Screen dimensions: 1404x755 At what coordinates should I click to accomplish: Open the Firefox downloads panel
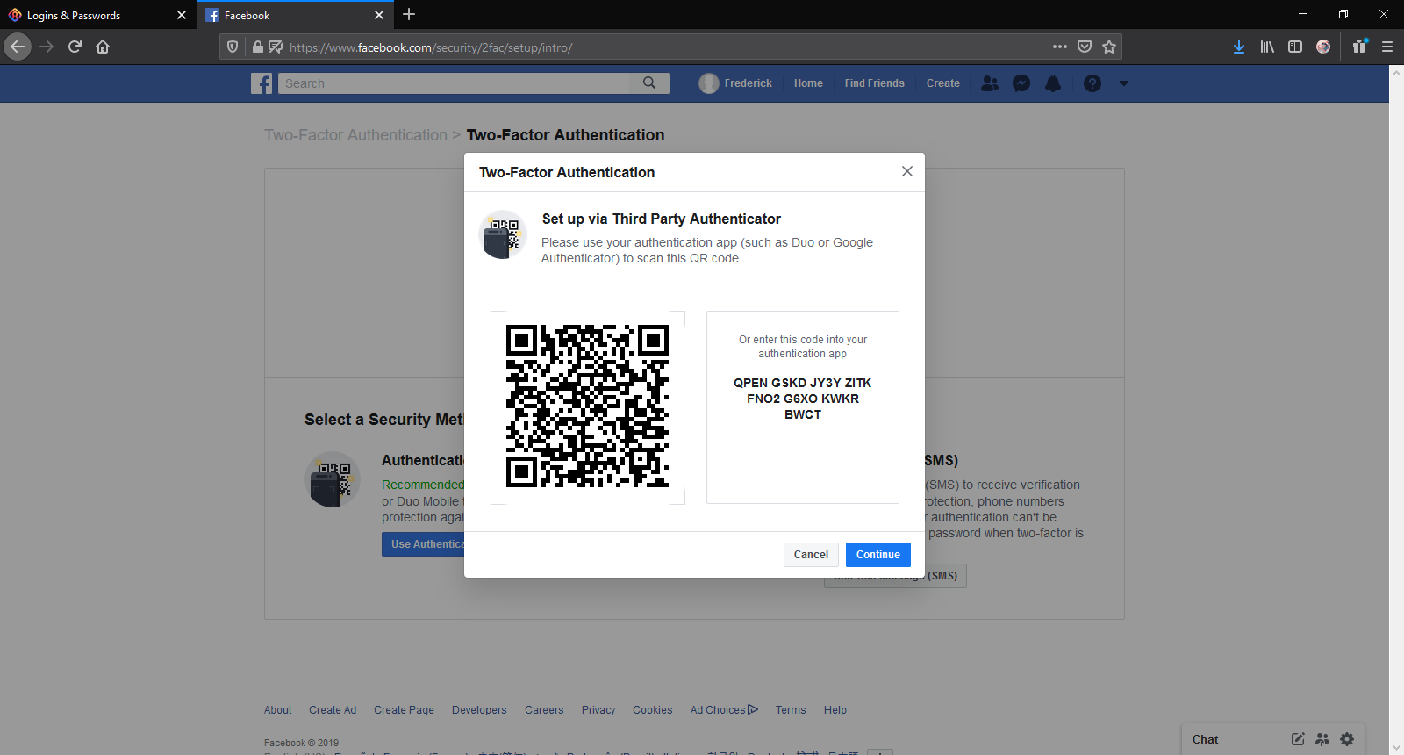pos(1239,47)
